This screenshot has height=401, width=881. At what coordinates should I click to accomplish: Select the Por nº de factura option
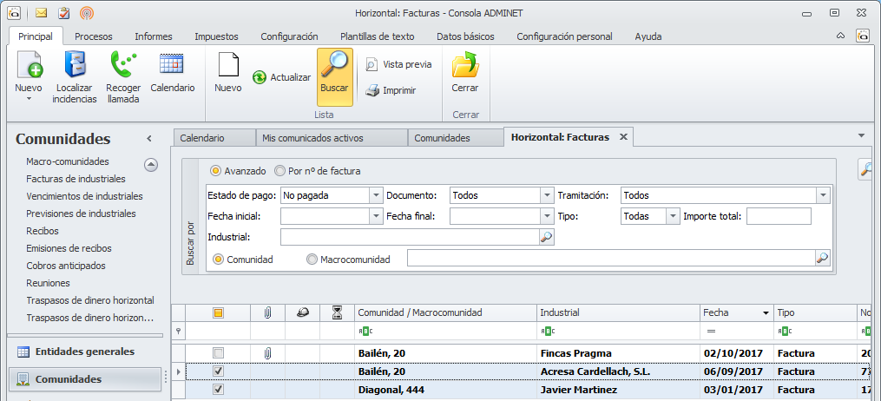tap(280, 171)
